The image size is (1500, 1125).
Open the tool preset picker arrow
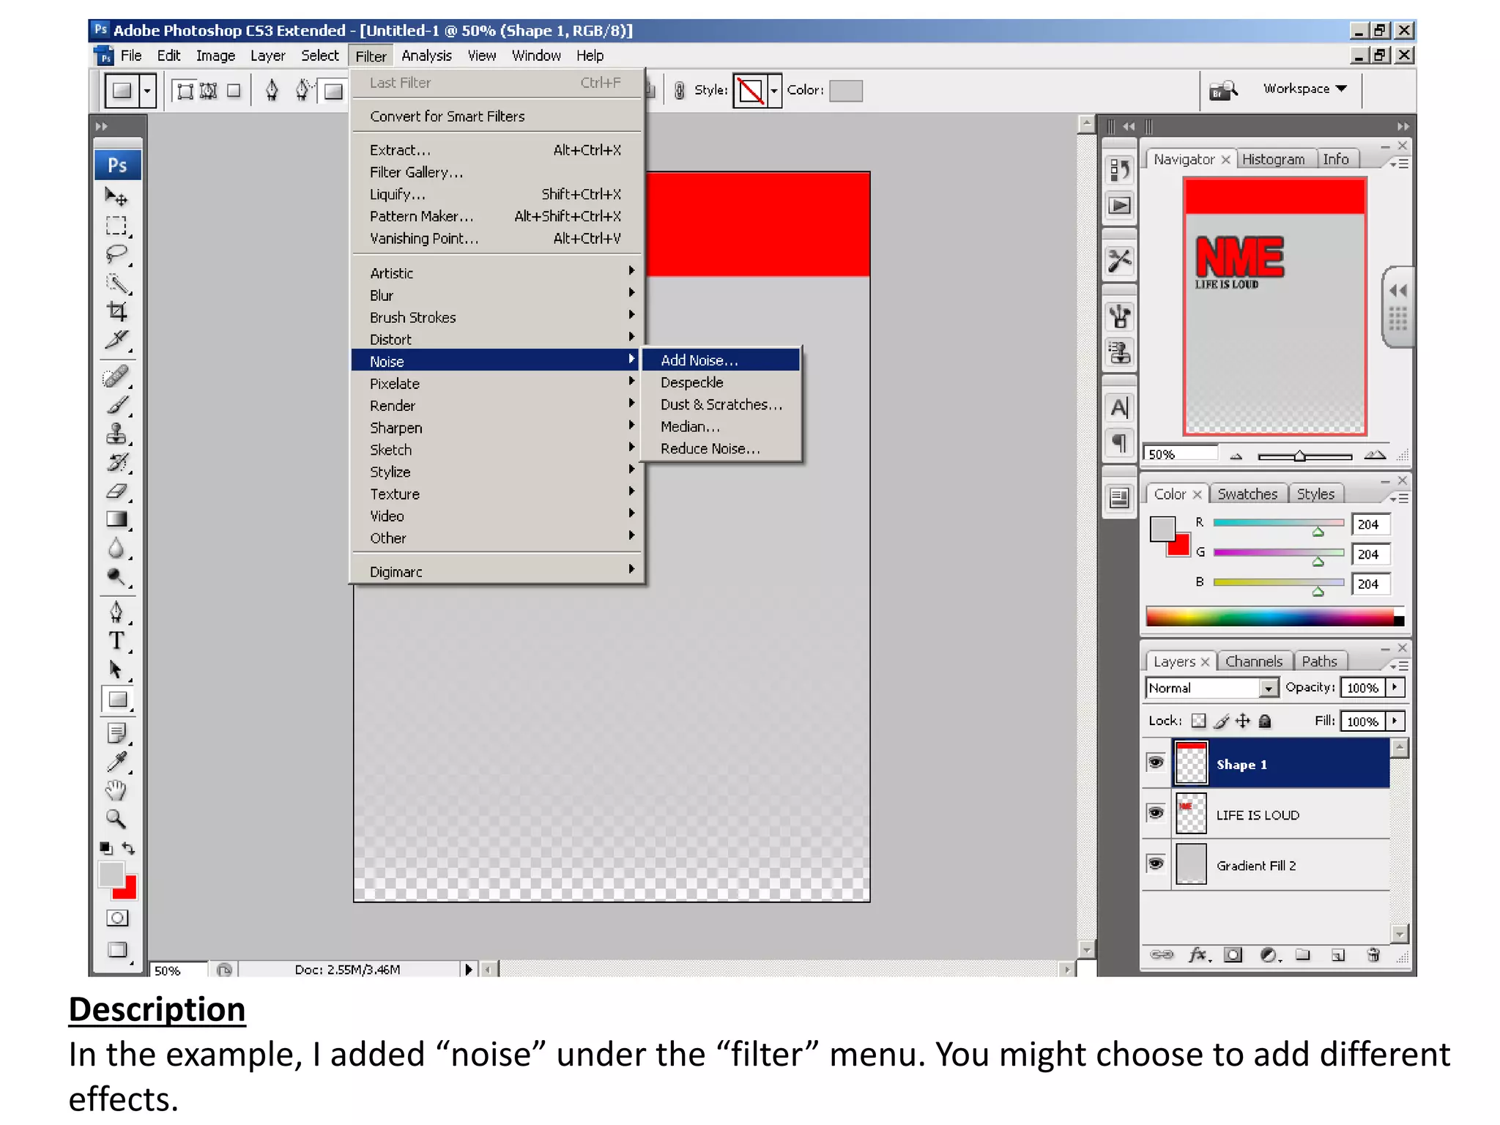click(147, 91)
